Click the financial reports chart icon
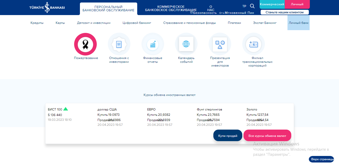 153,44
